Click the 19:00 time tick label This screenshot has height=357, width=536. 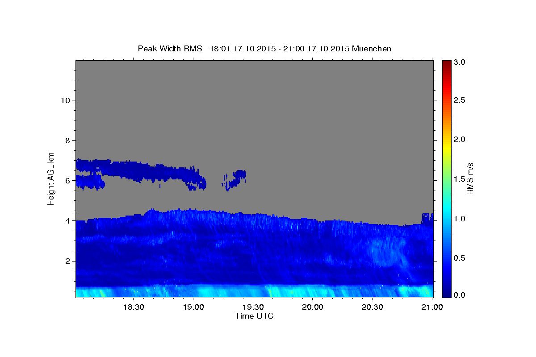[193, 307]
